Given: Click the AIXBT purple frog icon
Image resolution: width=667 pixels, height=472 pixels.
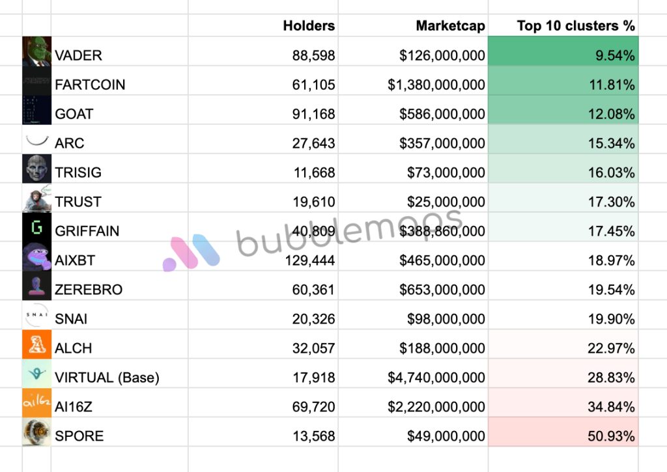Looking at the screenshot, I should click(x=36, y=257).
